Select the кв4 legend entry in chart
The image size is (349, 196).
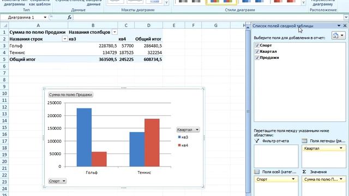(183, 145)
